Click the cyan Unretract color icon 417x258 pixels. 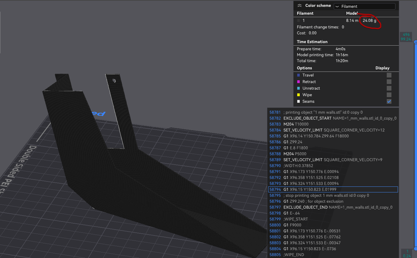298,88
